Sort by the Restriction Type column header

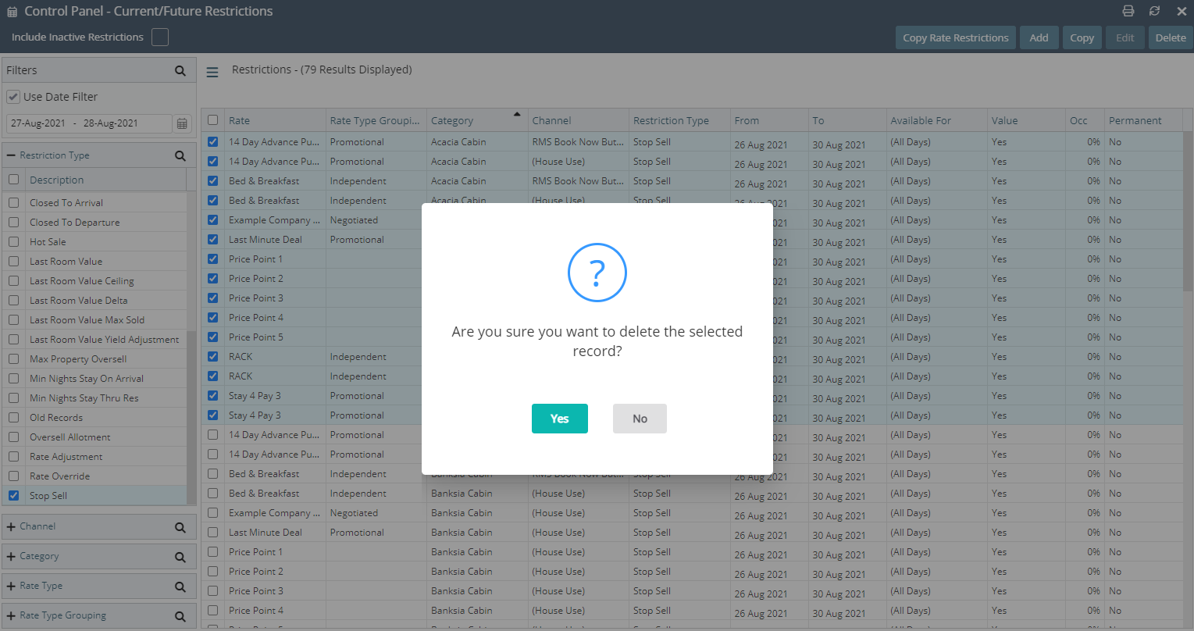(x=680, y=120)
